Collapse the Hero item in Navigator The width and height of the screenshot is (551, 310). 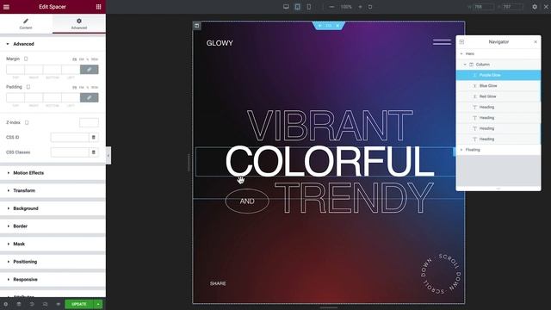[x=461, y=53]
